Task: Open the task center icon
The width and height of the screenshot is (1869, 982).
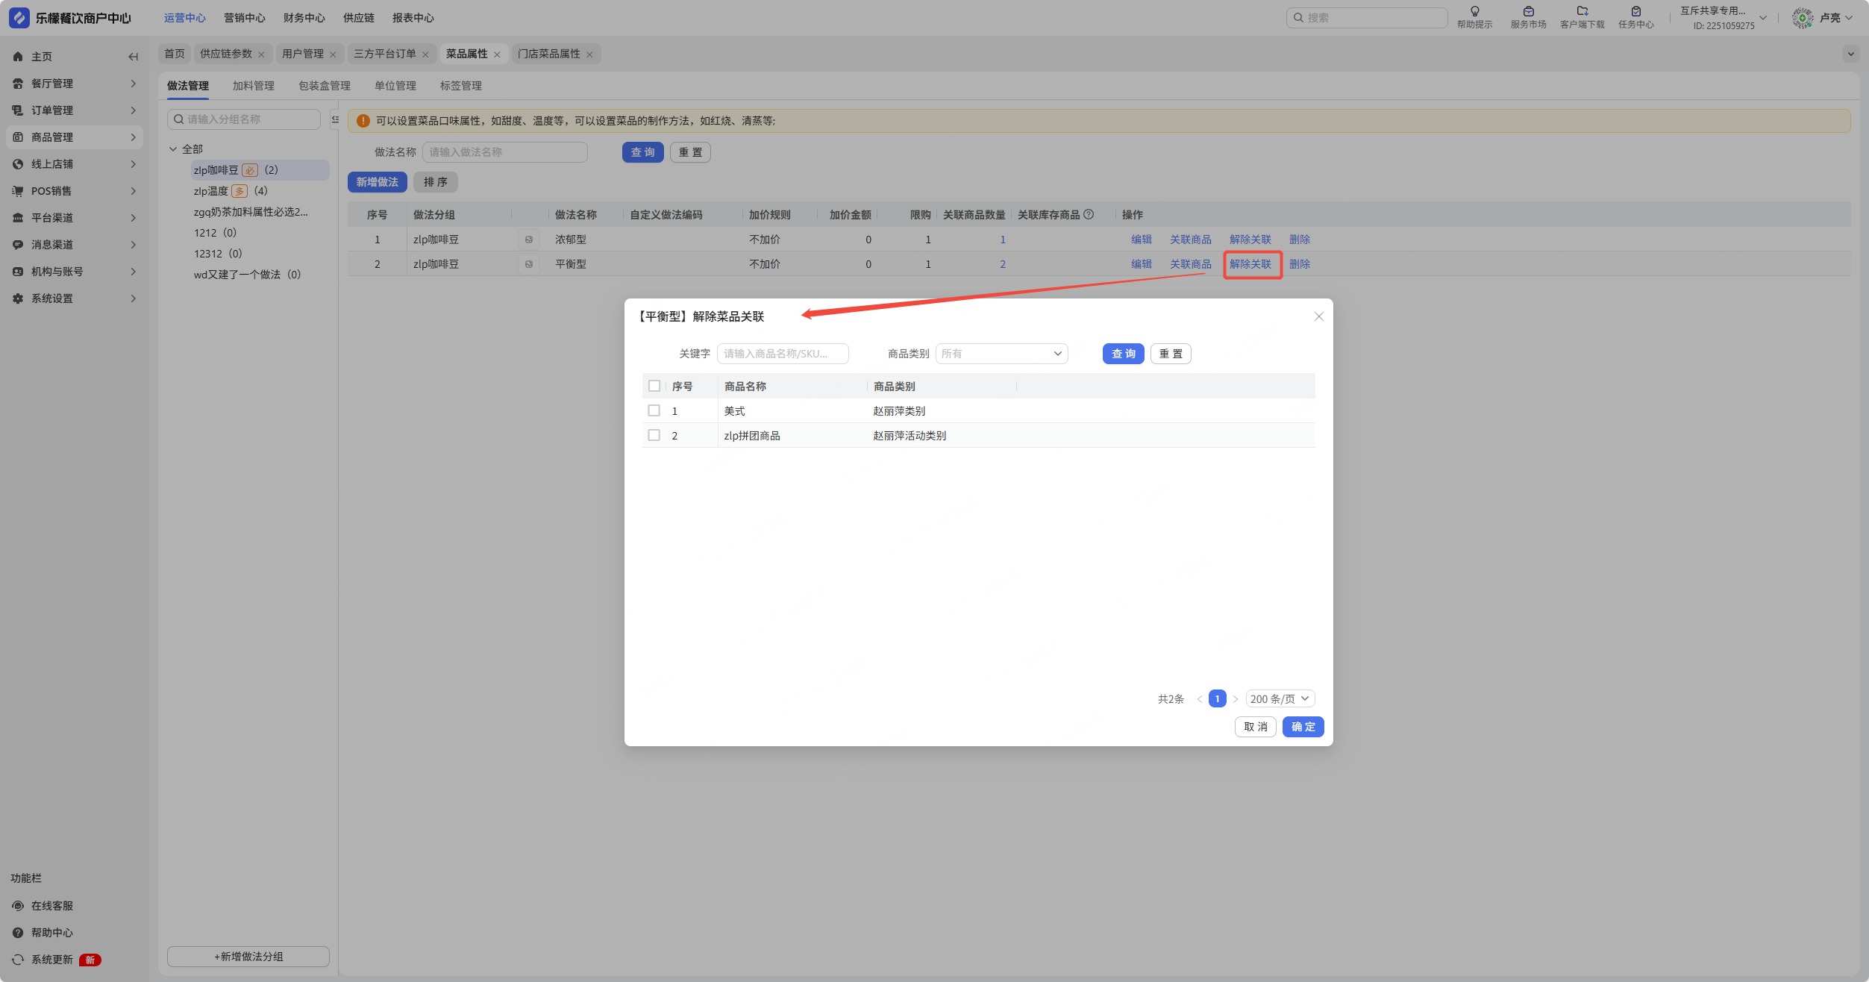Action: [x=1635, y=11]
